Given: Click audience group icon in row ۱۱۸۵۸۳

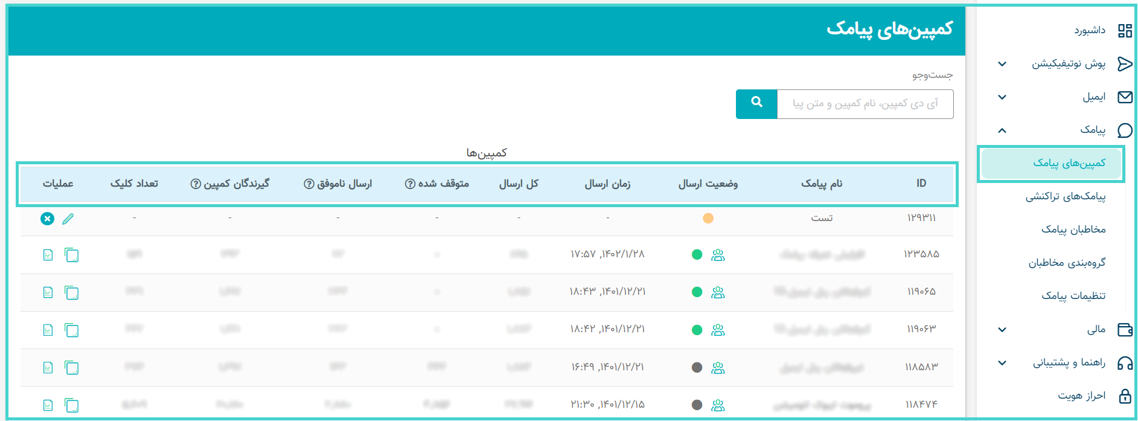Looking at the screenshot, I should (718, 368).
